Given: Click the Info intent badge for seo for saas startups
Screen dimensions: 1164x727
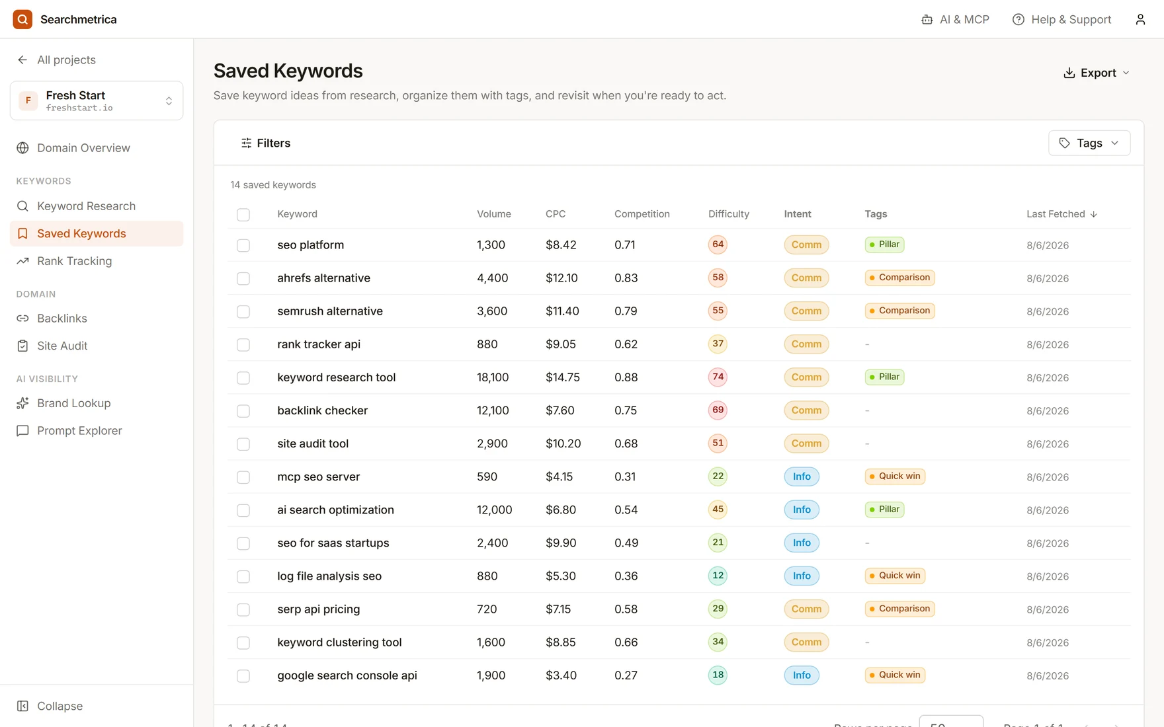Looking at the screenshot, I should (802, 543).
